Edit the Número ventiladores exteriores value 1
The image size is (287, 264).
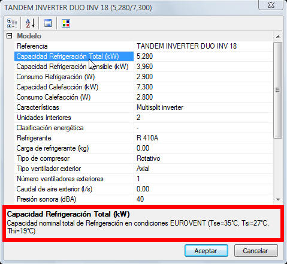[203, 179]
